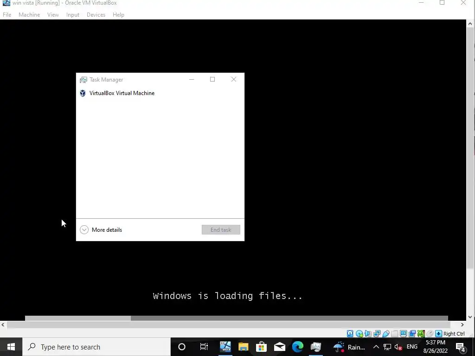Image resolution: width=475 pixels, height=356 pixels.
Task: Click the taskbar clock and date
Action: tap(435, 347)
